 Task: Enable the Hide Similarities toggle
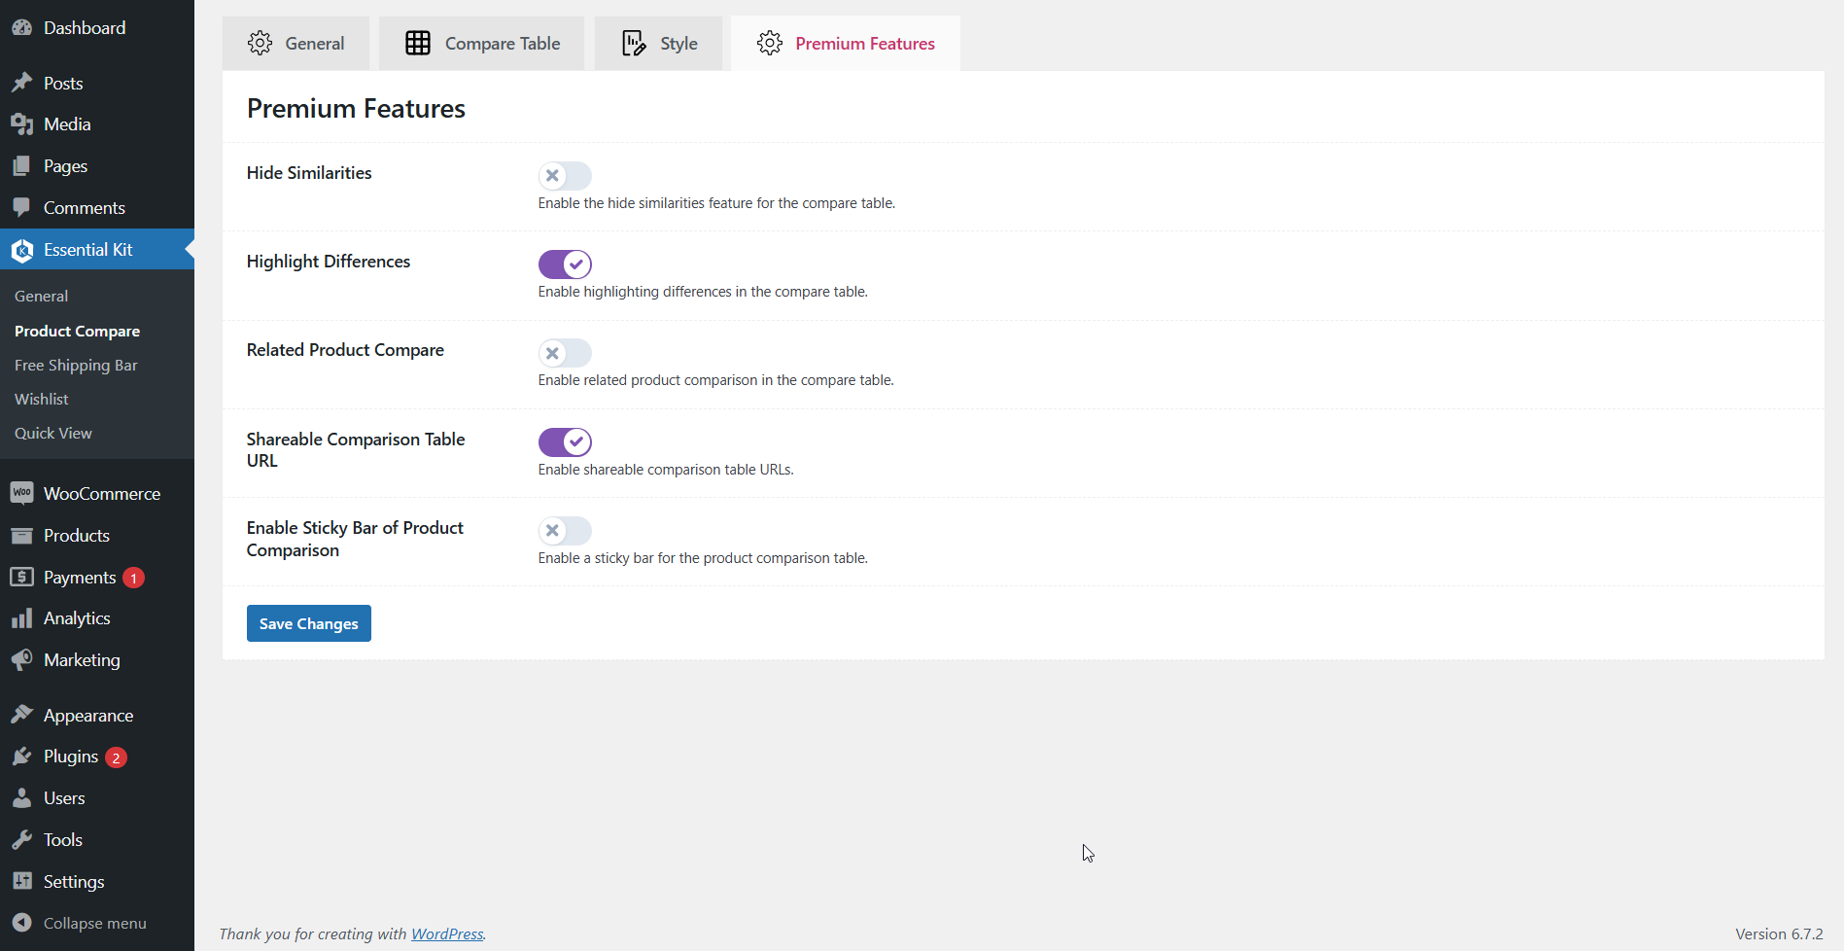click(x=565, y=176)
